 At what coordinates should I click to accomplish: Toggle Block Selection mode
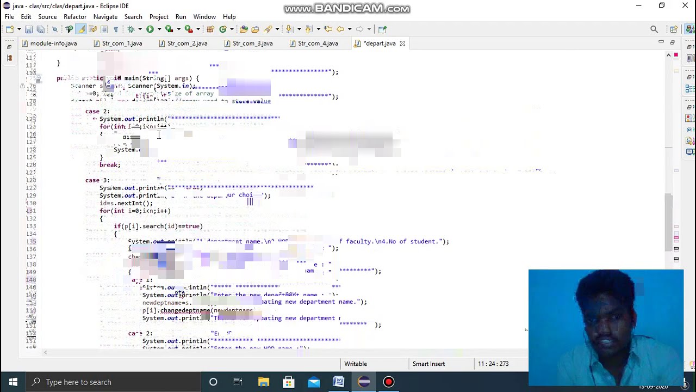tap(104, 29)
